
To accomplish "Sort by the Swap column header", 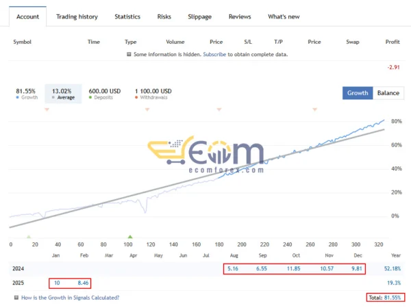I will point(353,42).
